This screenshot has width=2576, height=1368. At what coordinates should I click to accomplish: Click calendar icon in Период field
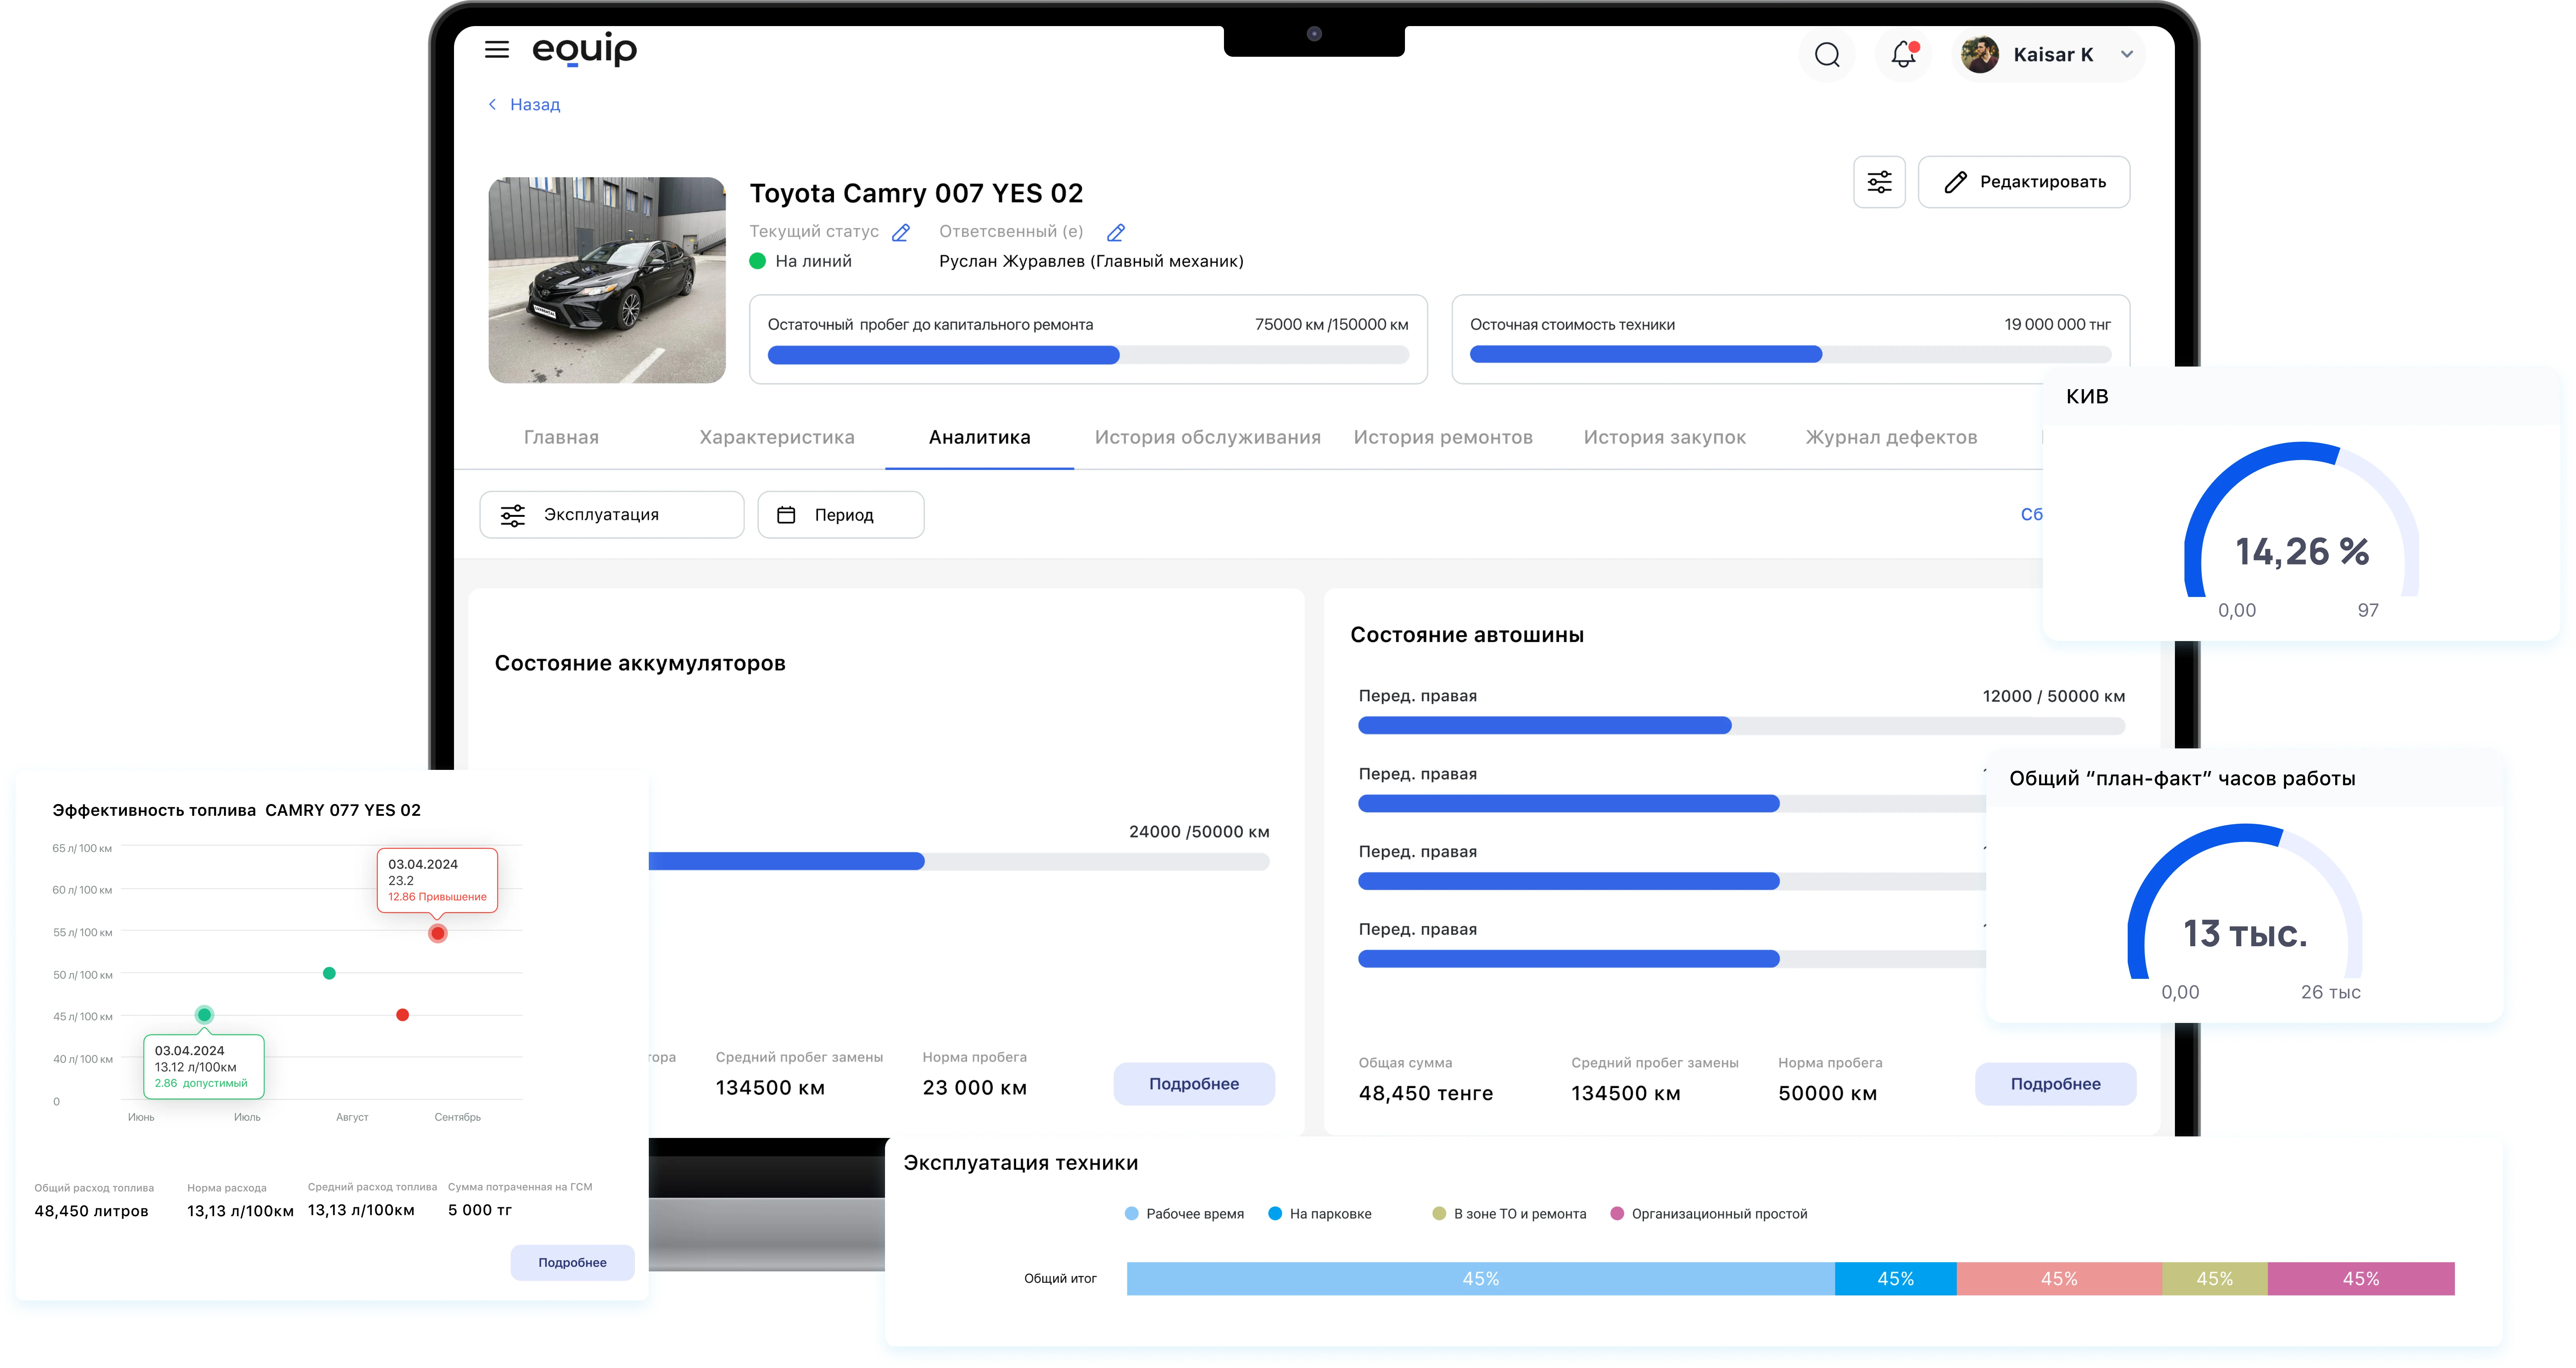tap(787, 515)
